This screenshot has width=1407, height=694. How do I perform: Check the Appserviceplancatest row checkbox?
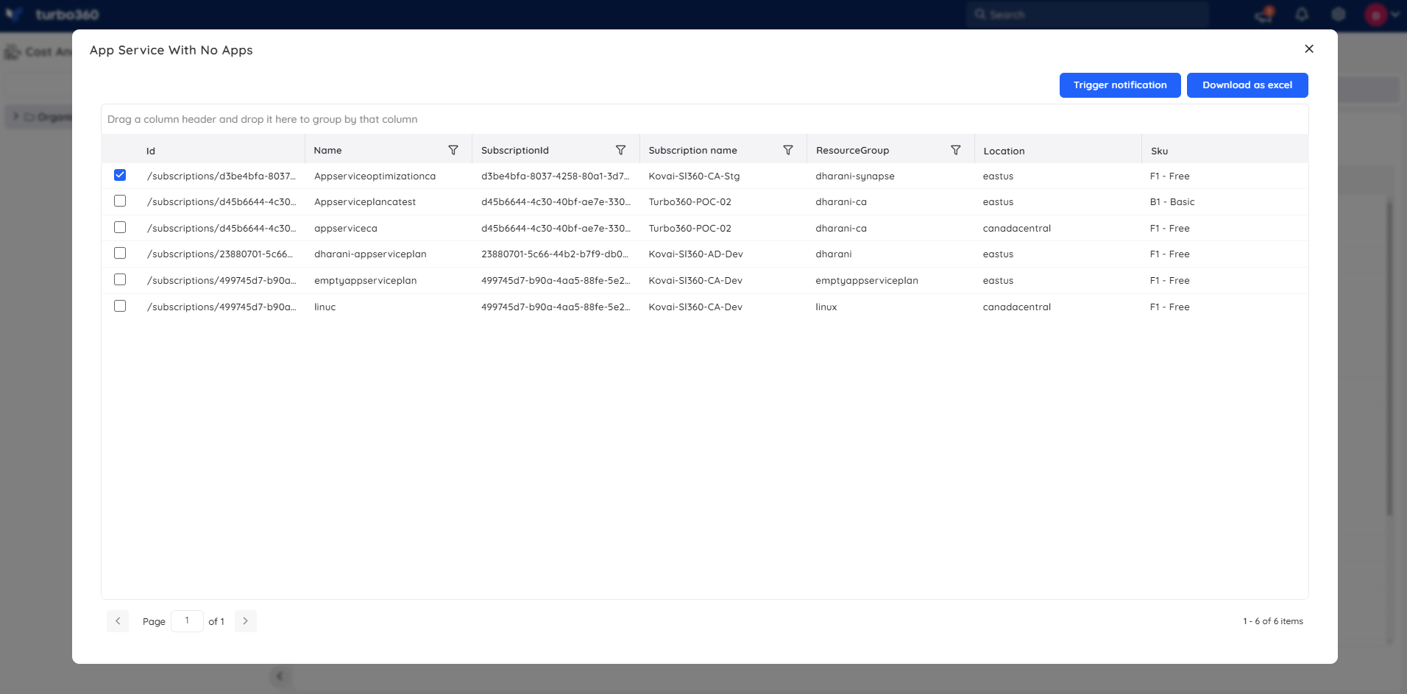pos(120,201)
